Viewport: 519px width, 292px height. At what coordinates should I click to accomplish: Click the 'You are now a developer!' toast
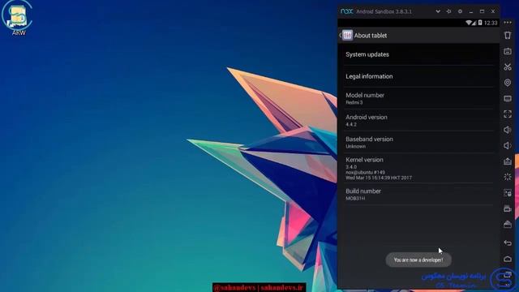[x=418, y=260]
